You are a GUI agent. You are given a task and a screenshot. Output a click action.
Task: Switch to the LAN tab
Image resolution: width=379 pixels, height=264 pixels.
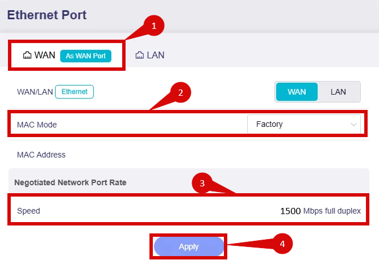(x=155, y=56)
